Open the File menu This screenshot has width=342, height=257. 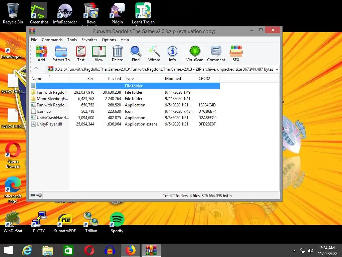(x=34, y=40)
